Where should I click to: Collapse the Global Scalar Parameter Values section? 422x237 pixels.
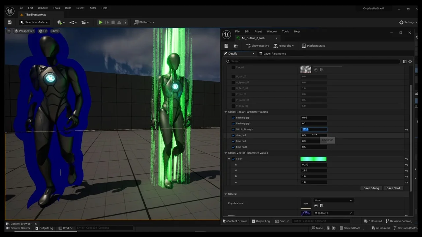pyautogui.click(x=226, y=112)
